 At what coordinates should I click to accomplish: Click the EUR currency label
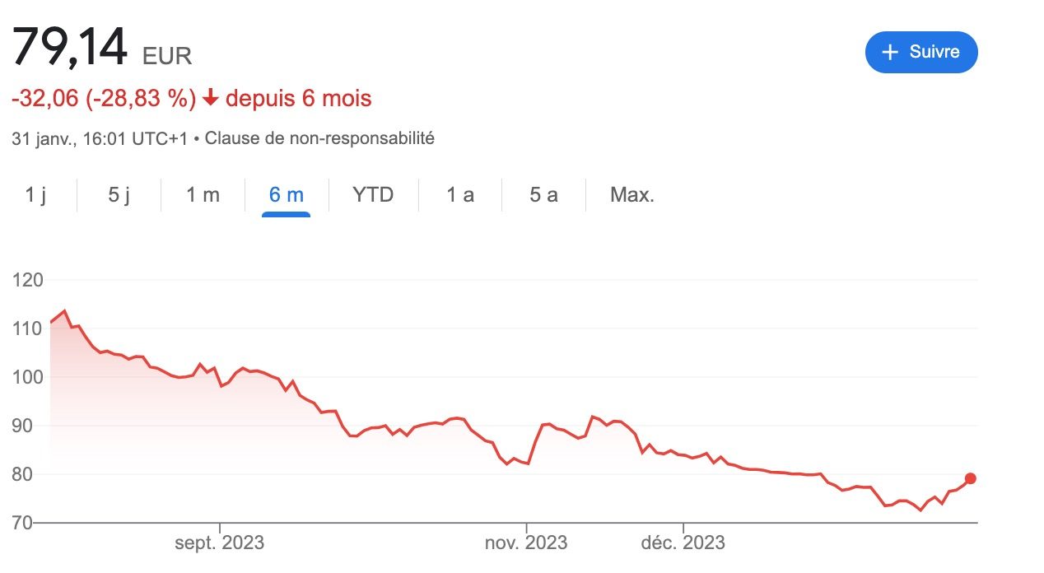click(x=167, y=56)
